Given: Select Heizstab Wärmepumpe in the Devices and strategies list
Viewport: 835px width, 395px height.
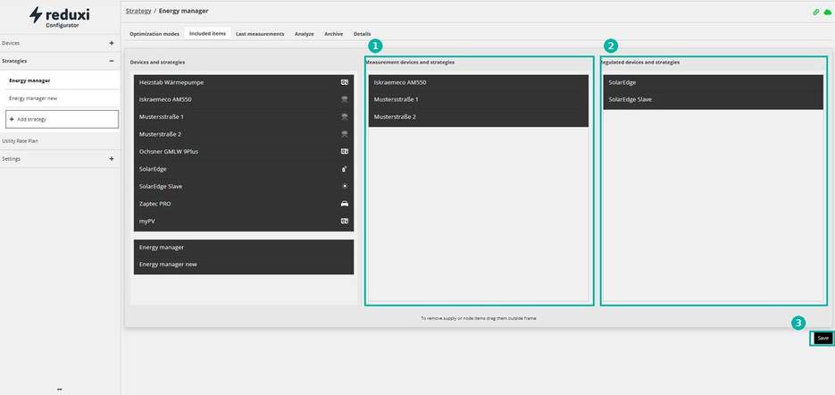Looking at the screenshot, I should point(244,82).
